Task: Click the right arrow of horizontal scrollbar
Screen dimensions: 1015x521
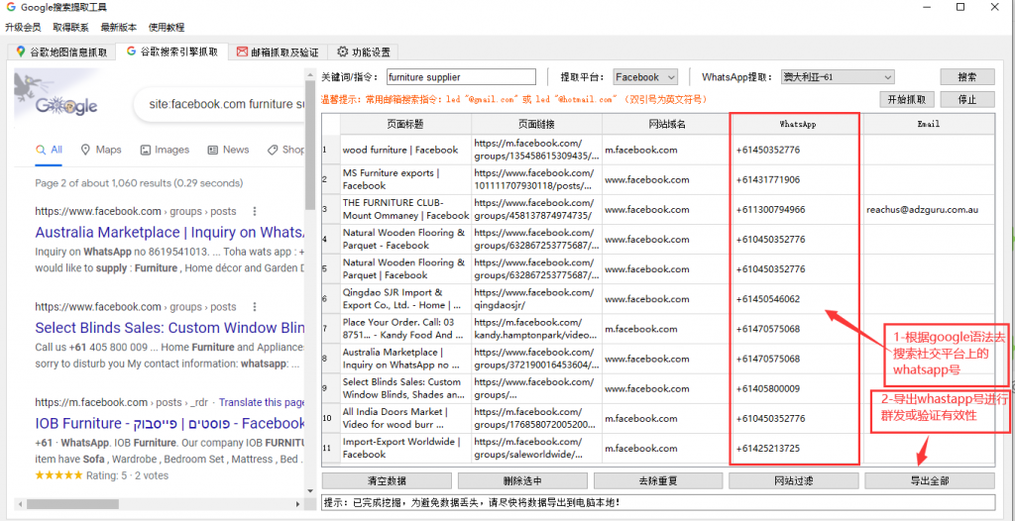Action: [297, 503]
